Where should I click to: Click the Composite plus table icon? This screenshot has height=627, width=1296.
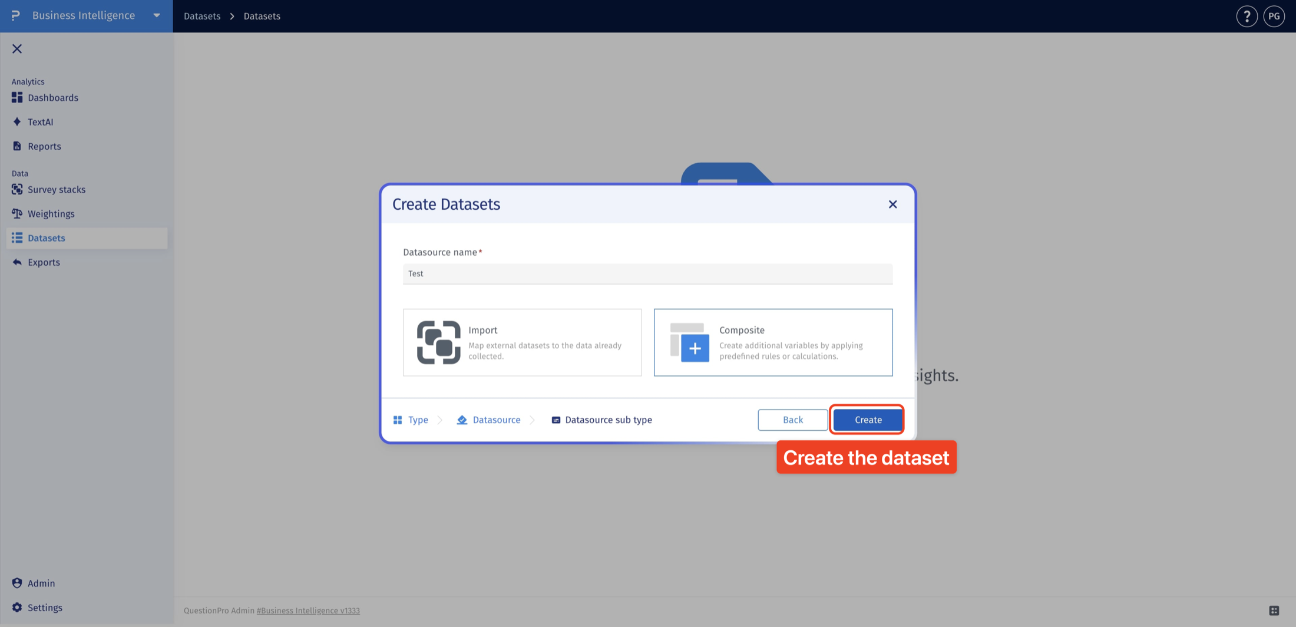(x=689, y=342)
